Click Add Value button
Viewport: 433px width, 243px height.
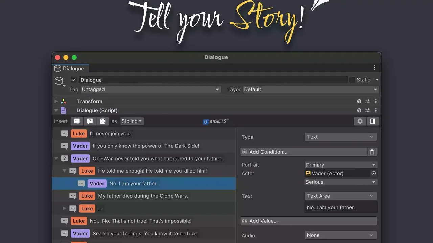[x=309, y=221]
